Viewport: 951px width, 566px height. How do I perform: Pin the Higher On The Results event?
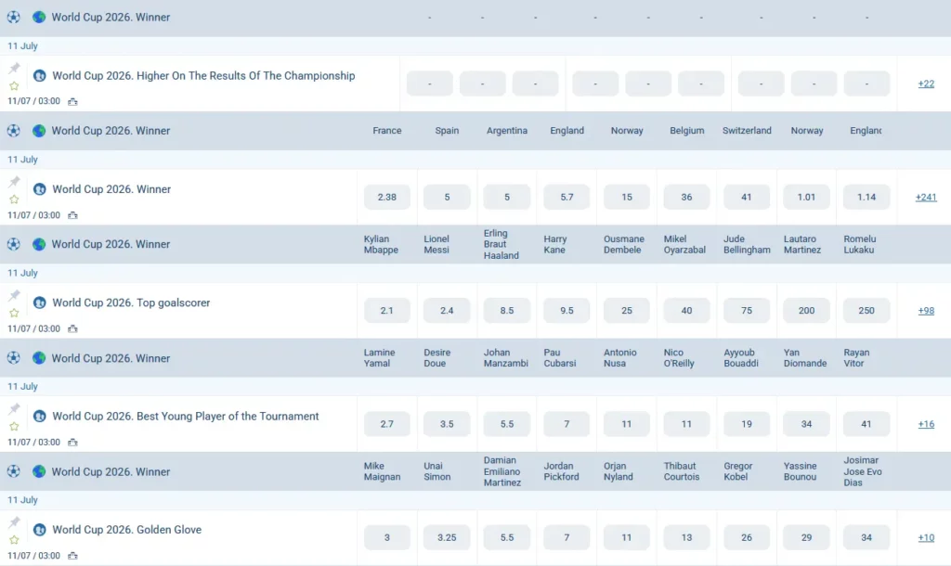tap(14, 69)
